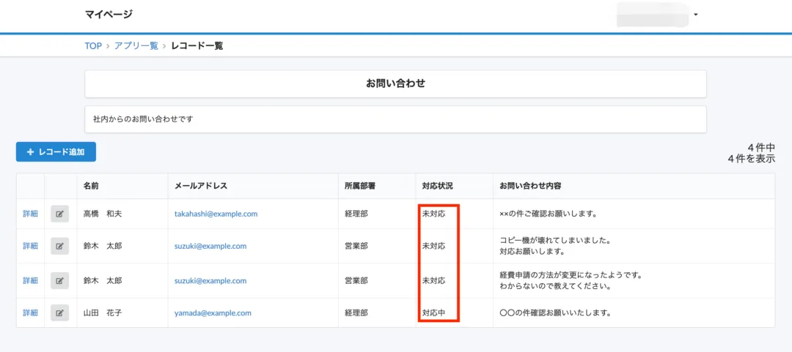Open 詳細 for 高橋 和夫's record
This screenshot has width=792, height=352.
pos(30,214)
